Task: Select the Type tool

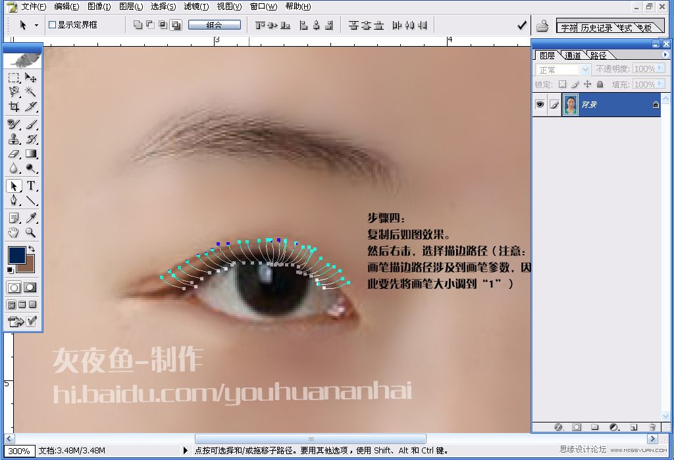Action: [x=30, y=186]
